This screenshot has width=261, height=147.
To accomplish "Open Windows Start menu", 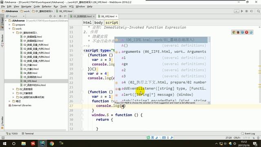I will point(4,143).
